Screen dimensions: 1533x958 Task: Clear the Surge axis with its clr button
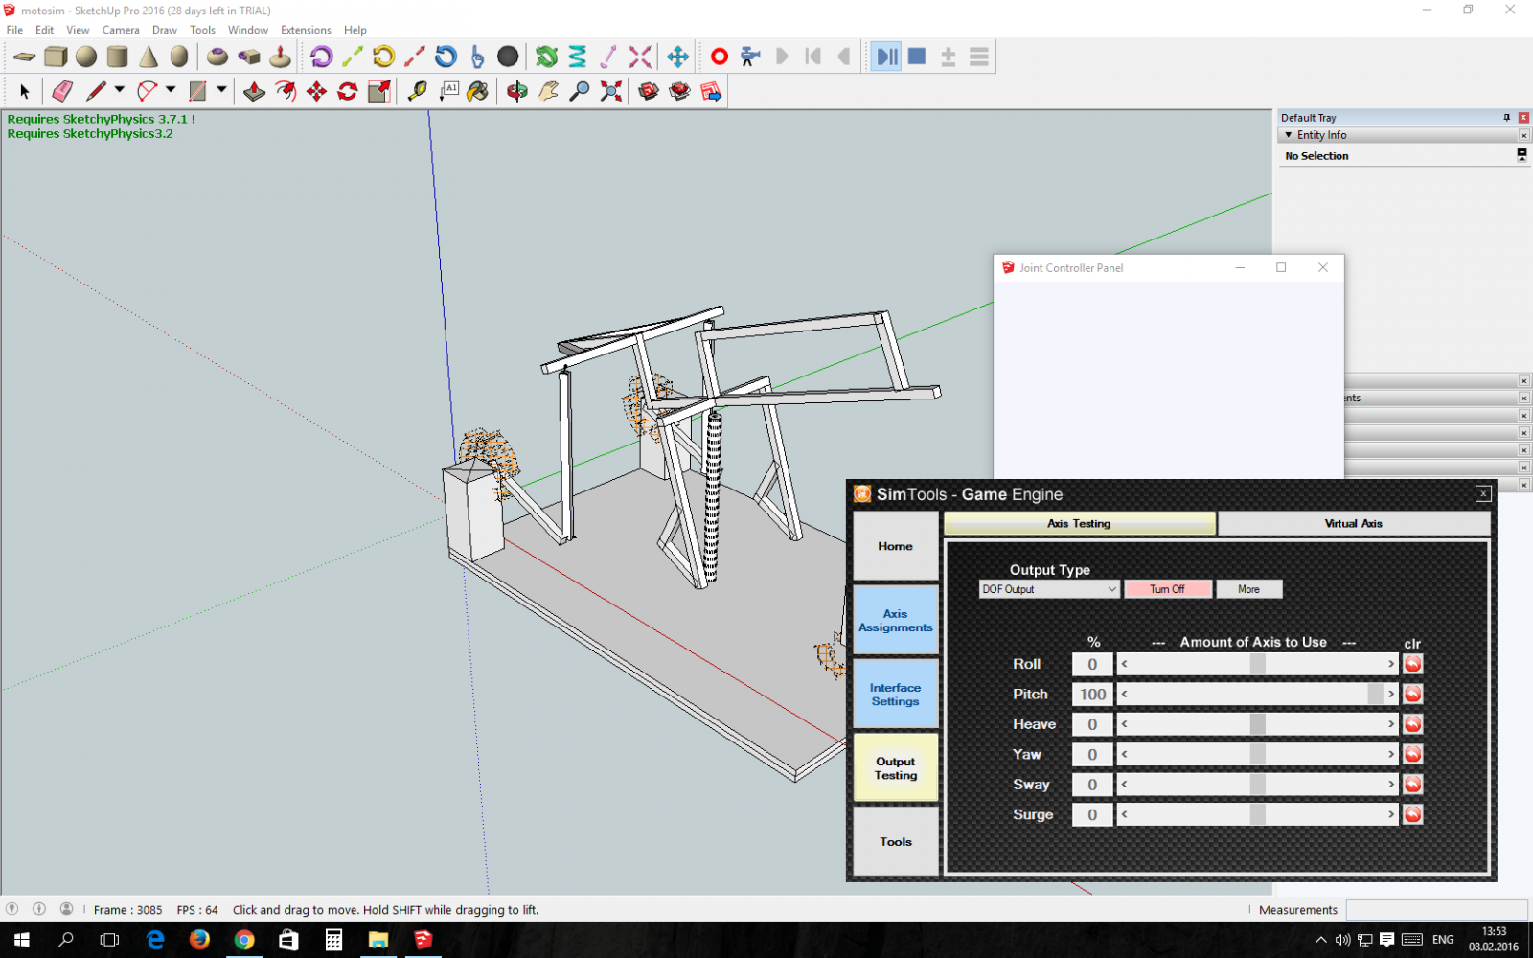(x=1412, y=814)
